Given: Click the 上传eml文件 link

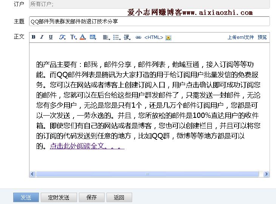Looking at the screenshot, I should click(x=241, y=37).
